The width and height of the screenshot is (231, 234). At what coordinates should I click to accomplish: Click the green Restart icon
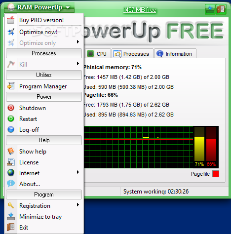[11, 118]
